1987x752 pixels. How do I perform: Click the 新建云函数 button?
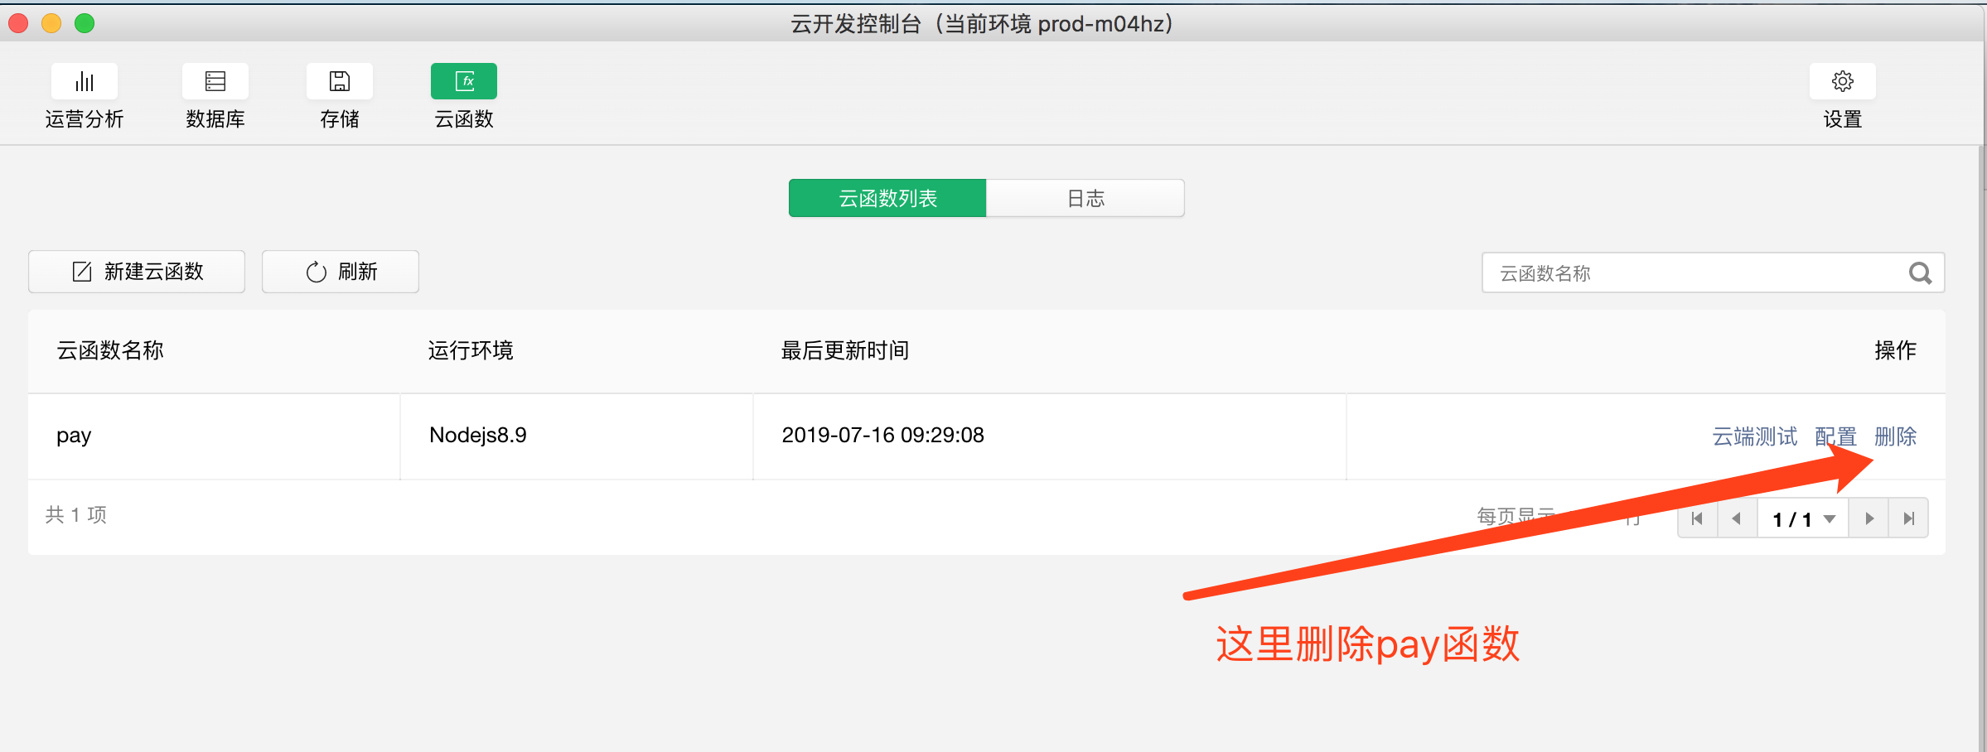click(137, 272)
